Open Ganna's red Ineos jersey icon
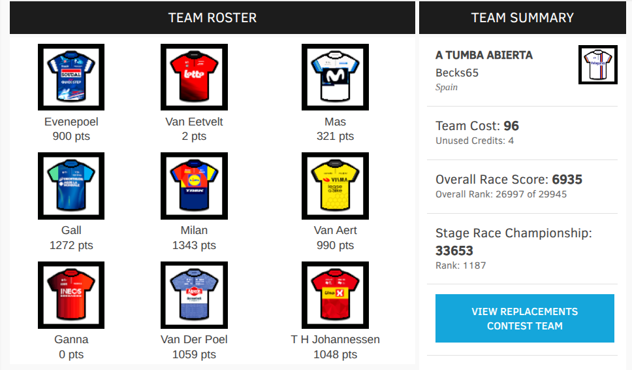Image resolution: width=632 pixels, height=370 pixels. coord(71,295)
